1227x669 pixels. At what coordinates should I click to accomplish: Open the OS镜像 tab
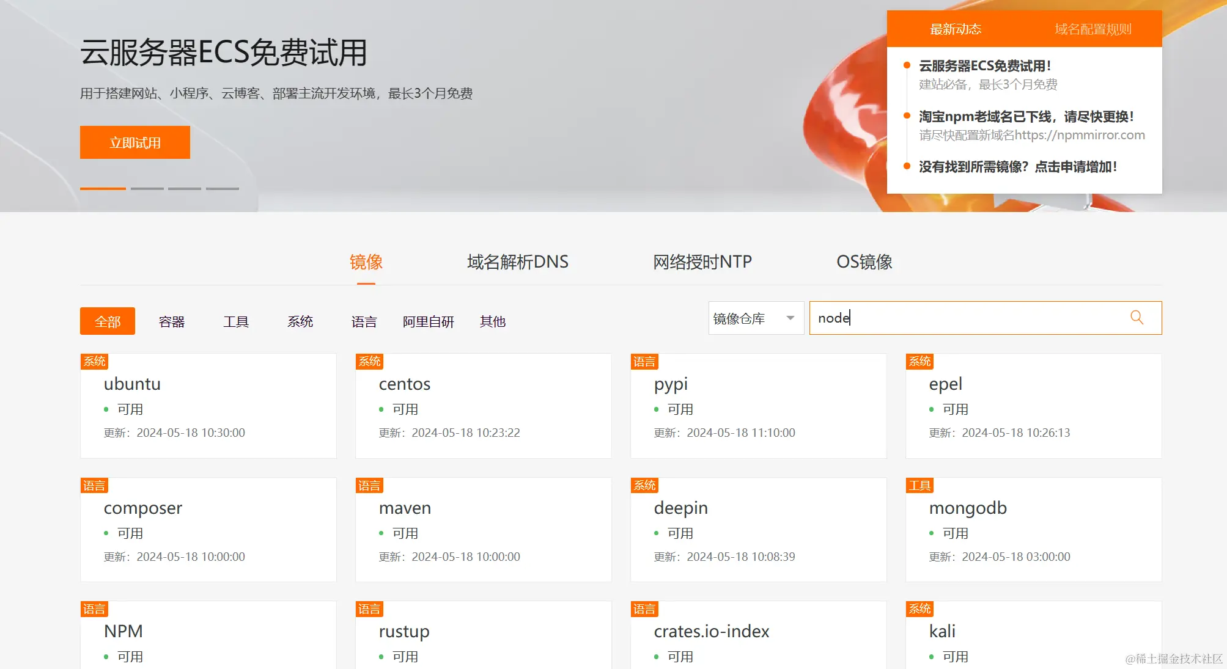(x=864, y=262)
